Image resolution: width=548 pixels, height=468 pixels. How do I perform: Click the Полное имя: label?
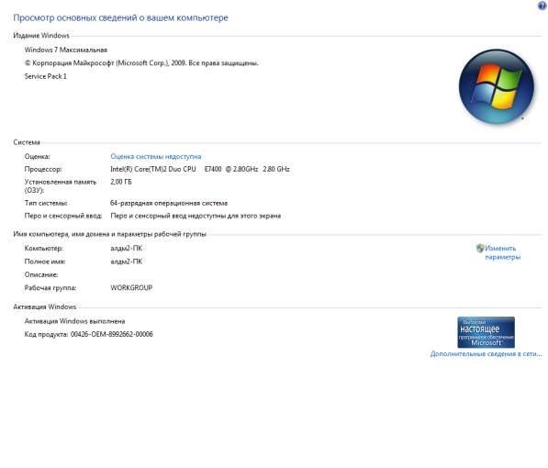click(45, 262)
